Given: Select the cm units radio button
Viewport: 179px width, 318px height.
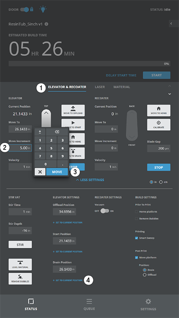Looking at the screenshot, I should pos(161,182).
